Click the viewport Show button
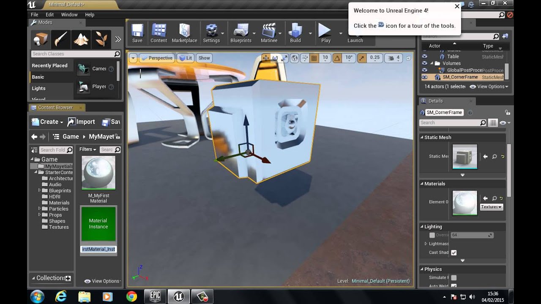The height and width of the screenshot is (304, 541). point(204,58)
